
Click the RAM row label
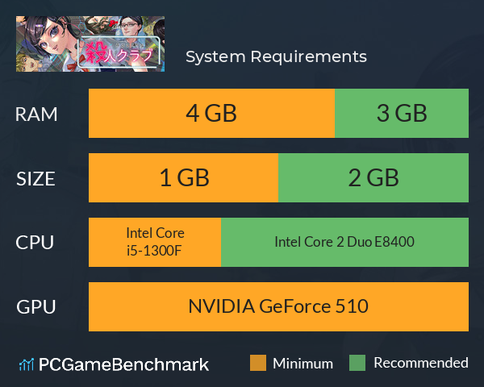(x=36, y=114)
